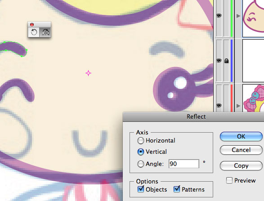
Task: Select the Rotate tool in the floating palette
Action: (34, 32)
